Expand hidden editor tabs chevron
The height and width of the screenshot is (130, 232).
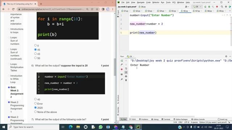[230, 11]
